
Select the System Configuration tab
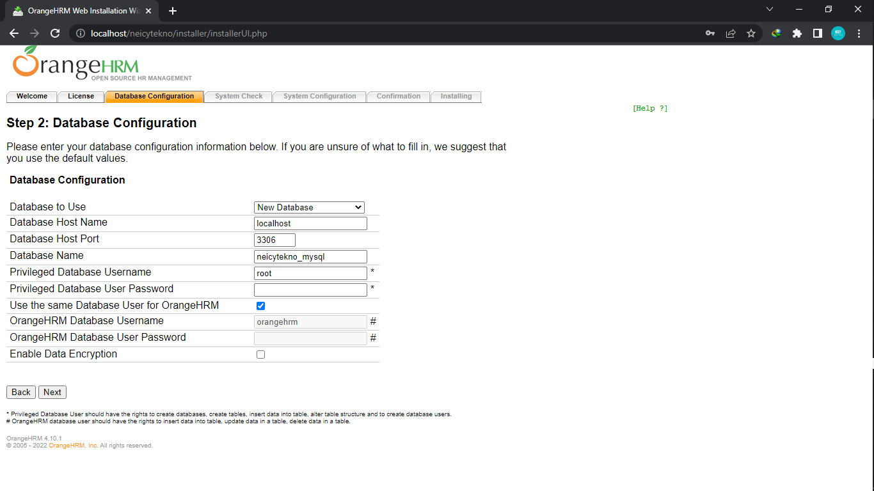pyautogui.click(x=320, y=97)
